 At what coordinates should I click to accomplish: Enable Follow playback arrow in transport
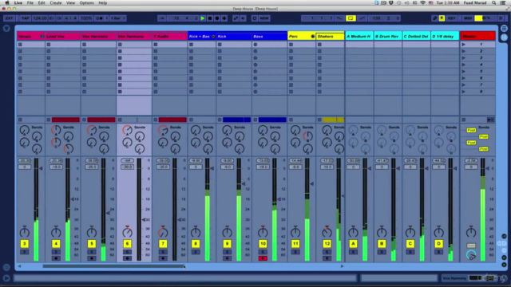click(161, 18)
